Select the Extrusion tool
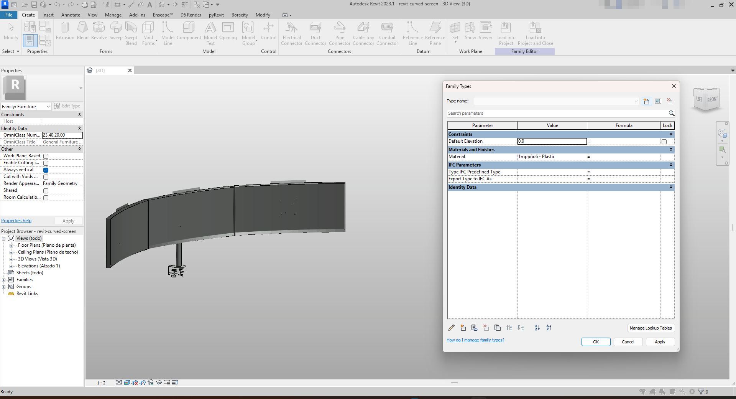 tap(65, 31)
